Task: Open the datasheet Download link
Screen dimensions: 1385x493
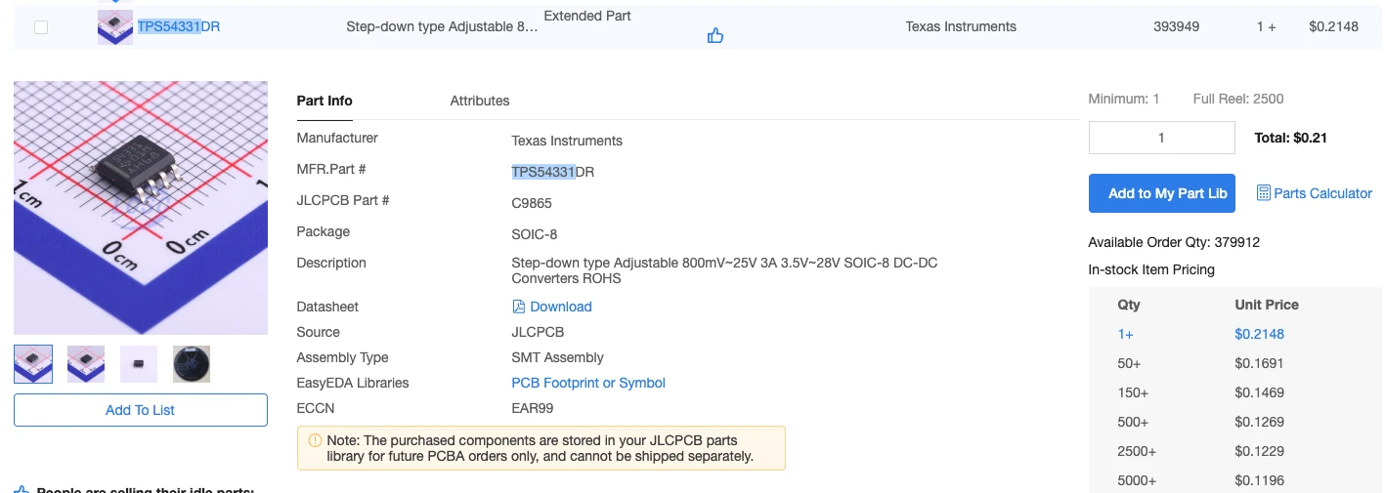Action: 560,307
